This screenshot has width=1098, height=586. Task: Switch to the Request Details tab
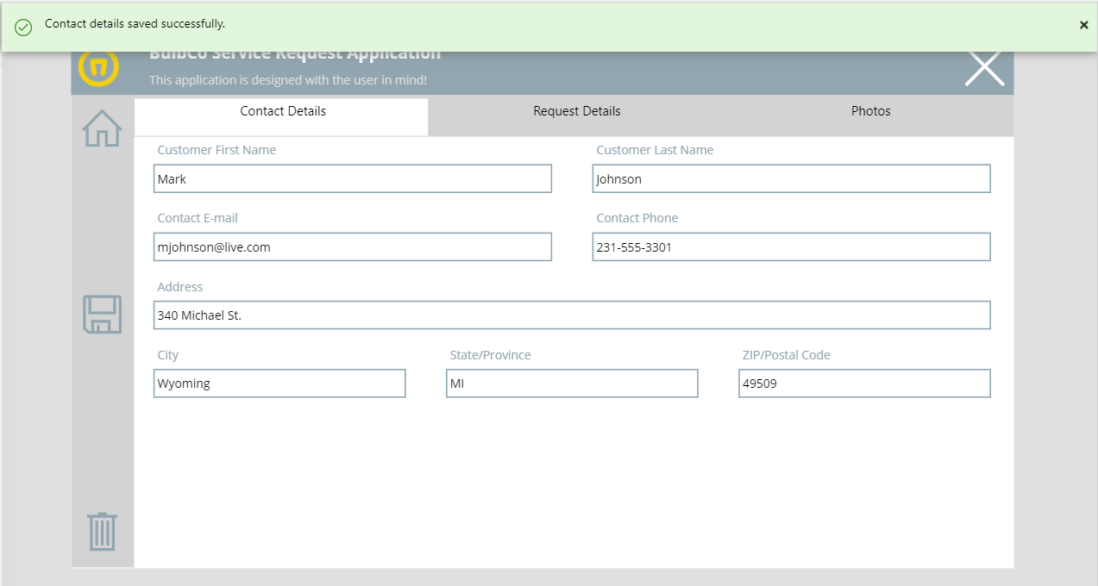coord(576,111)
